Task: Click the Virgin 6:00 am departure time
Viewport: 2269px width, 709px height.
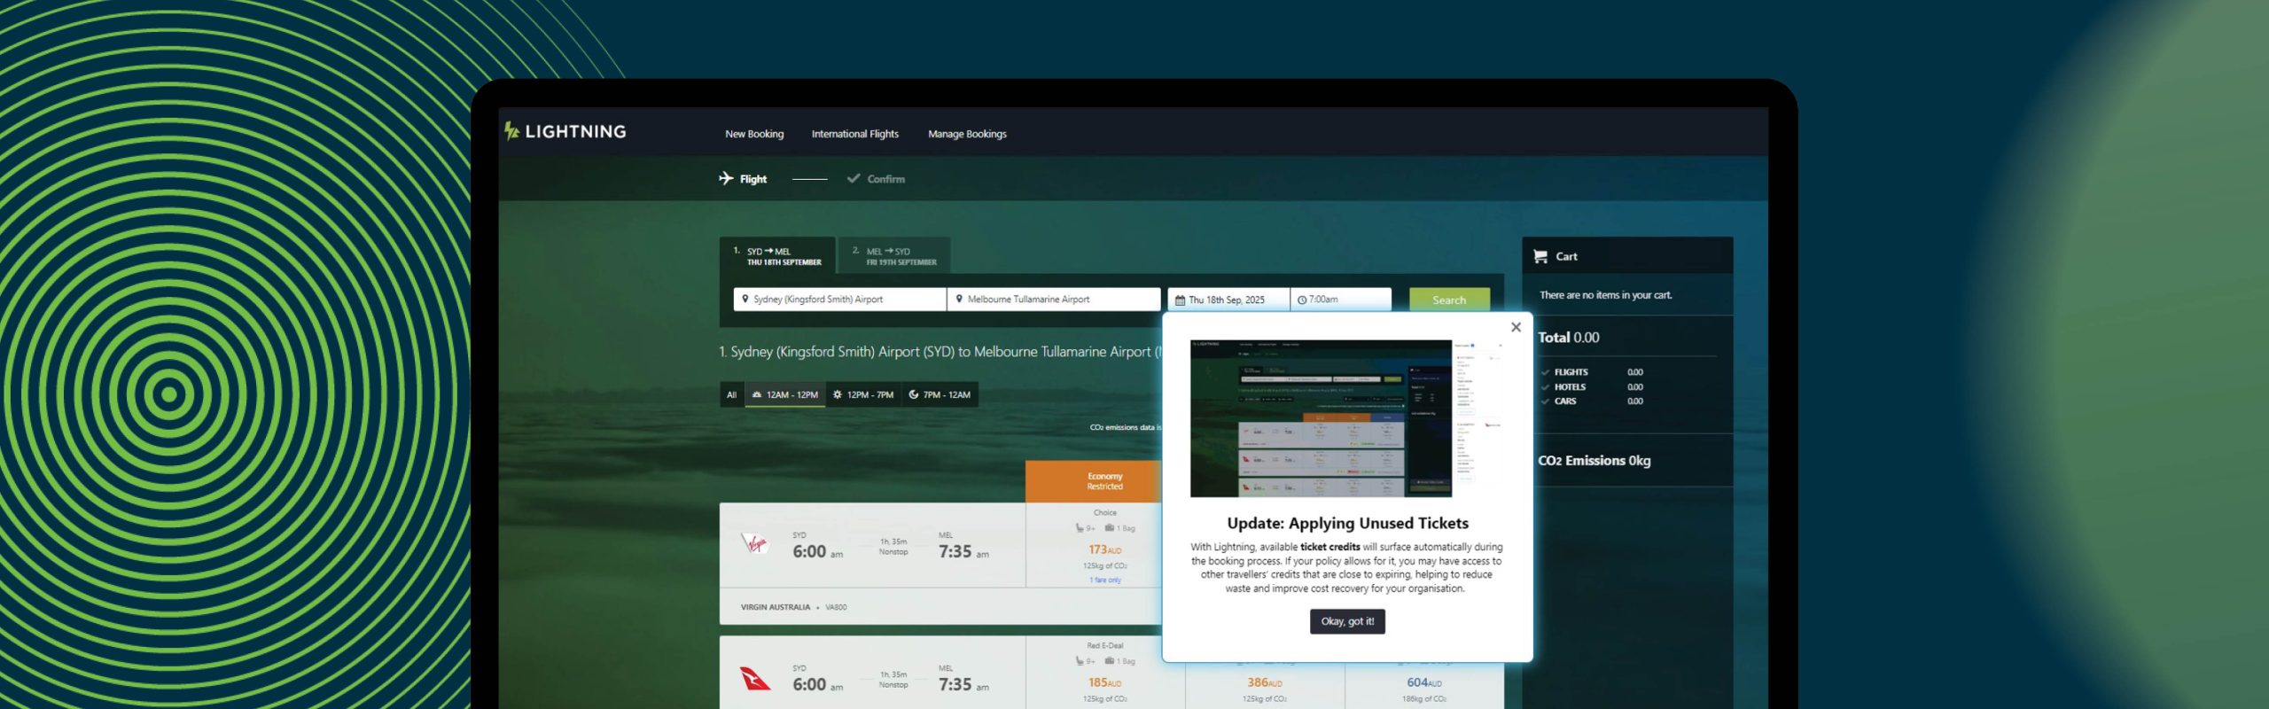Action: pyautogui.click(x=817, y=551)
